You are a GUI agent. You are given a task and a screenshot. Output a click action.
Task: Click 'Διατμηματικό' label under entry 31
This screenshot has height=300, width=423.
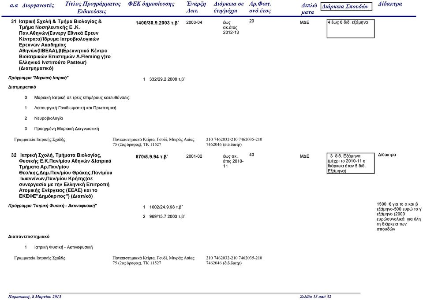(22, 87)
